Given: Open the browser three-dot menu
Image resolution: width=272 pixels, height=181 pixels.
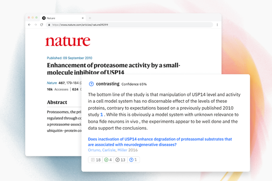Looking at the screenshot, I should (217, 25).
